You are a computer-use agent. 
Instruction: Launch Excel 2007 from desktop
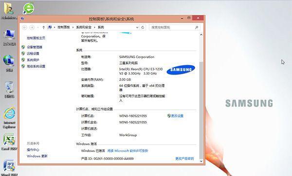[x=9, y=142]
